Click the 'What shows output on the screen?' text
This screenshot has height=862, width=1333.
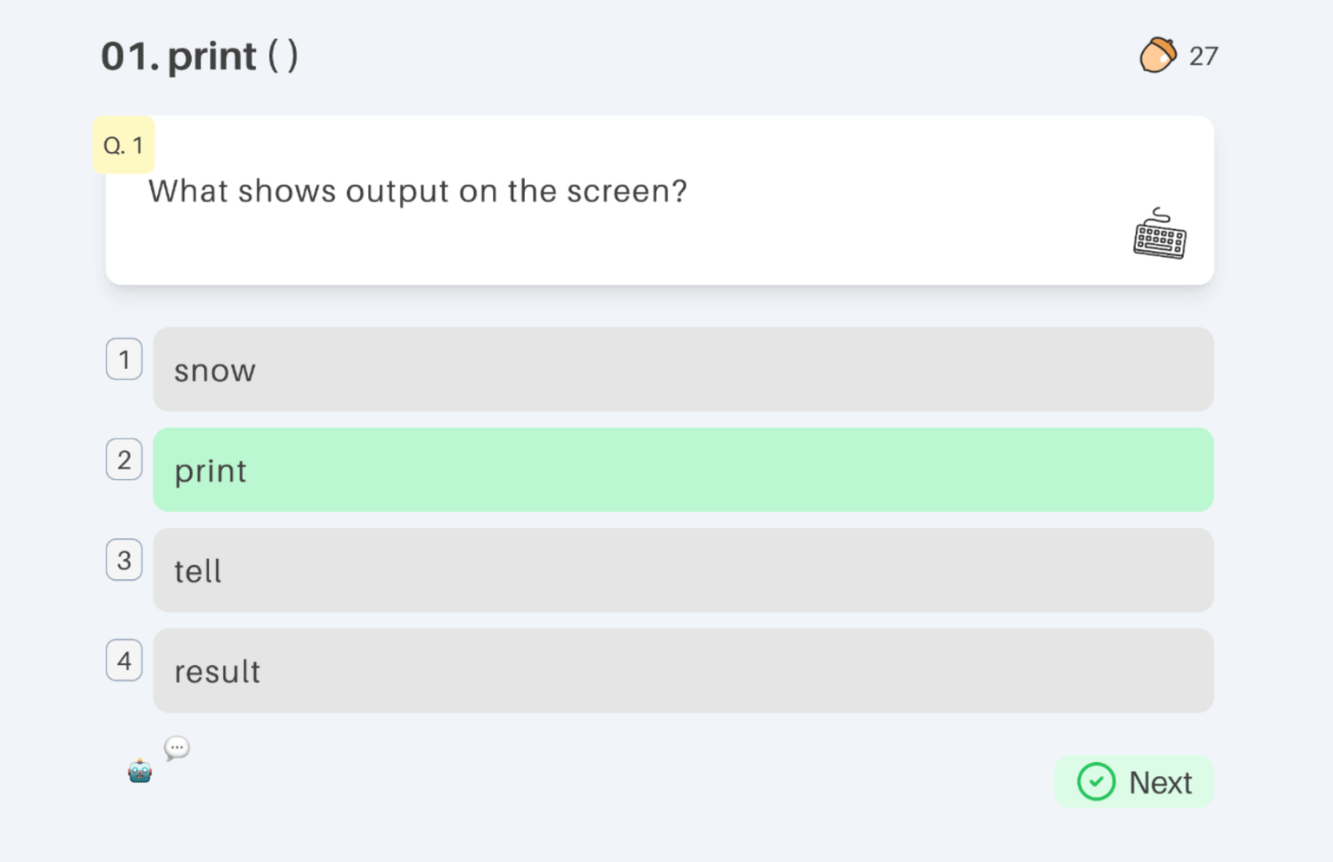point(417,191)
